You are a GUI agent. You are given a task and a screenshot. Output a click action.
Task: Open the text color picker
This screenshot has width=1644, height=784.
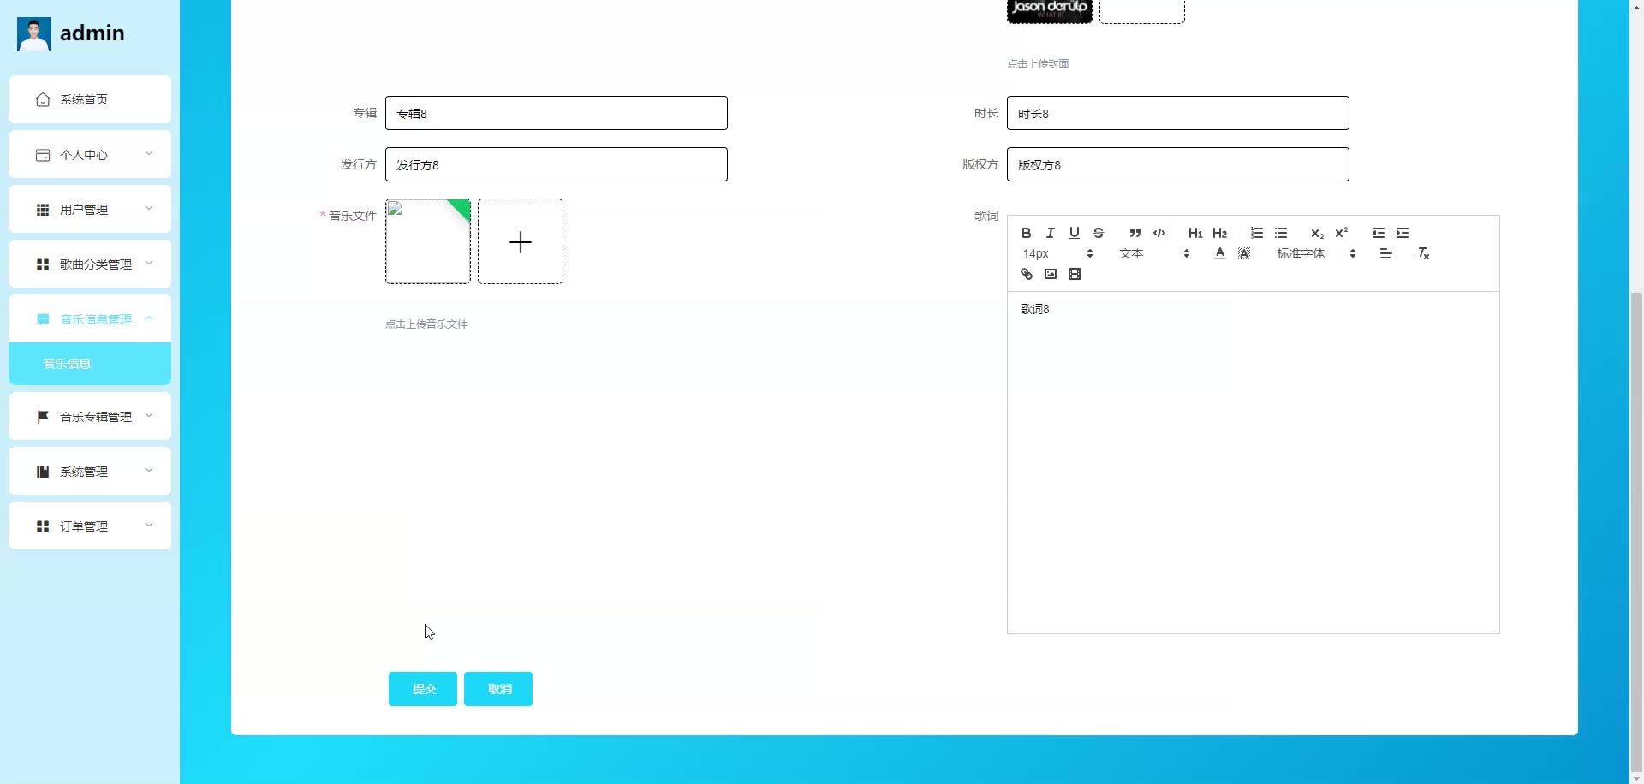[1219, 253]
